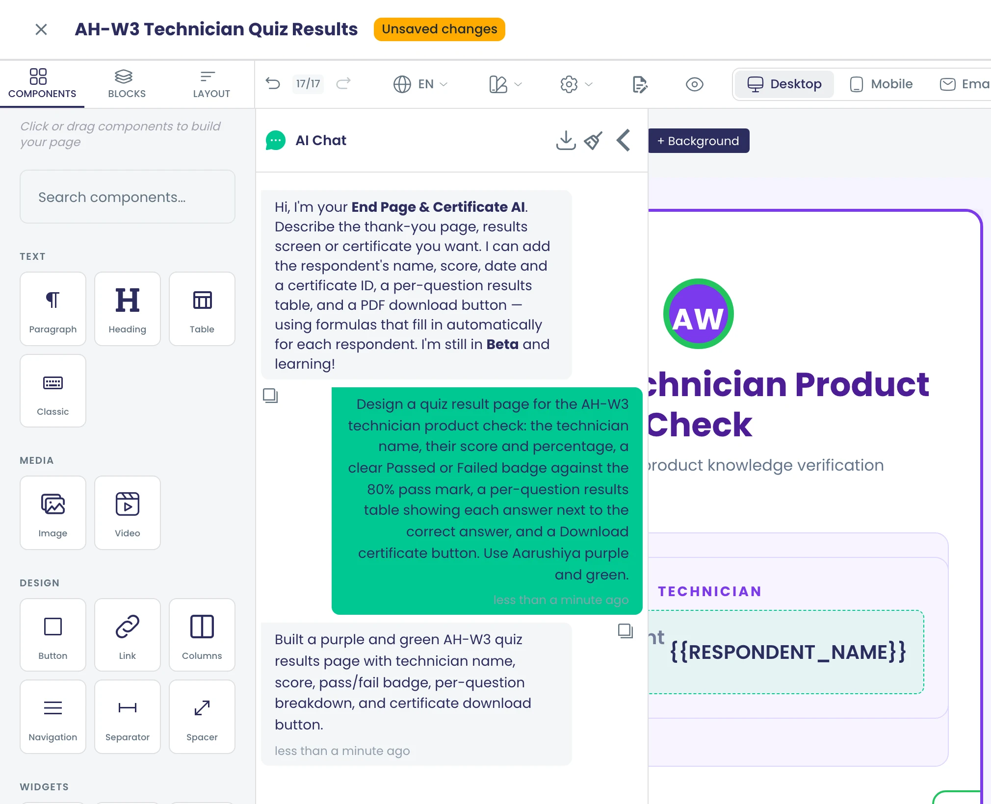
Task: Add a Columns component
Action: (x=202, y=635)
